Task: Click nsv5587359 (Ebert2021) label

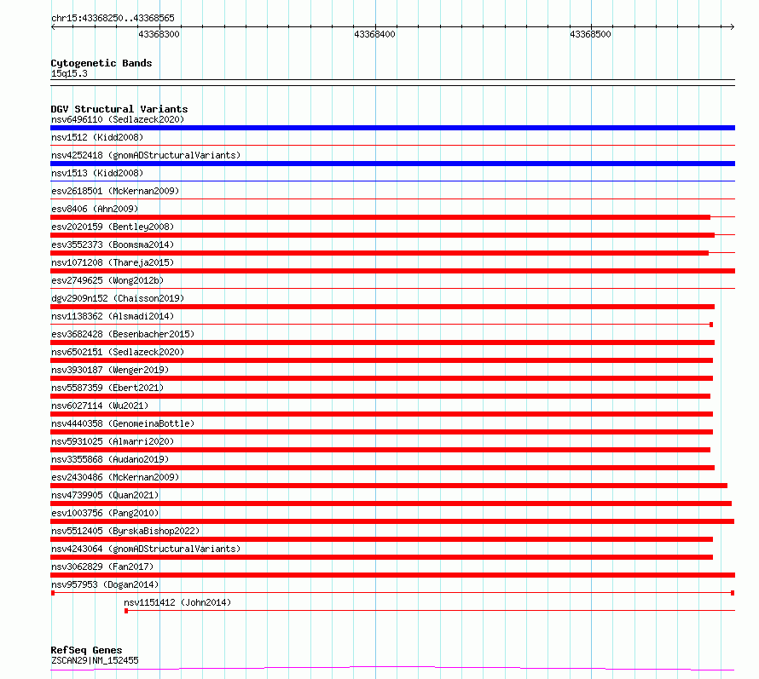Action: point(107,388)
